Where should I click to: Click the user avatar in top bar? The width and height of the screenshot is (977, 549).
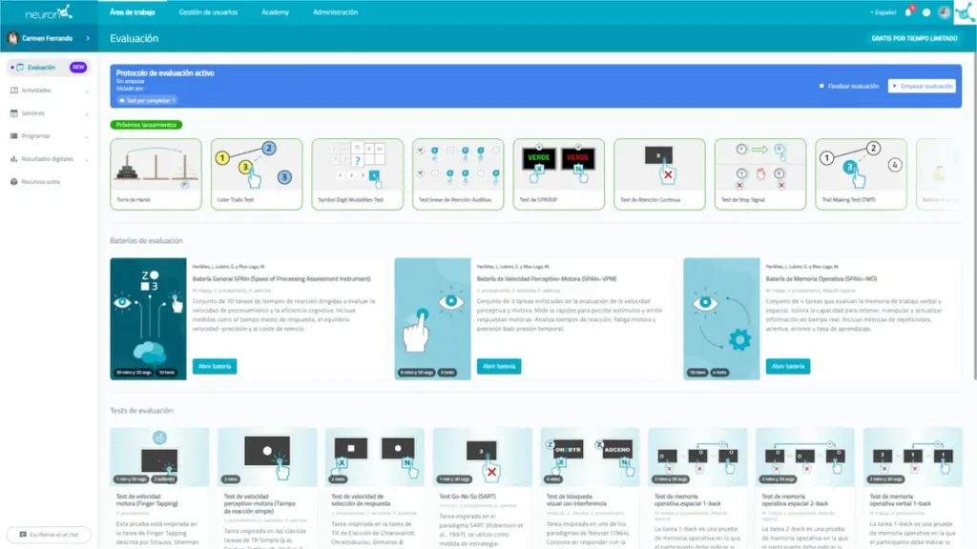(x=942, y=12)
